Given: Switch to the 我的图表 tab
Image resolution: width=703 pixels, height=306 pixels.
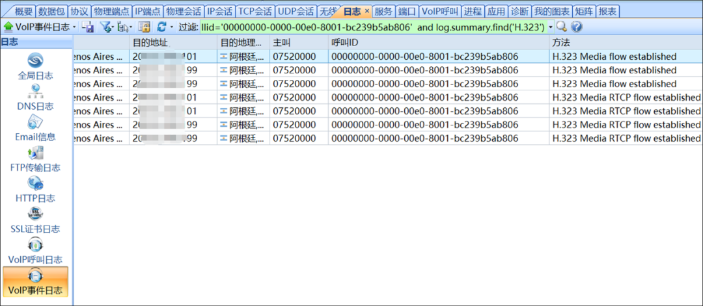Looking at the screenshot, I should point(551,11).
